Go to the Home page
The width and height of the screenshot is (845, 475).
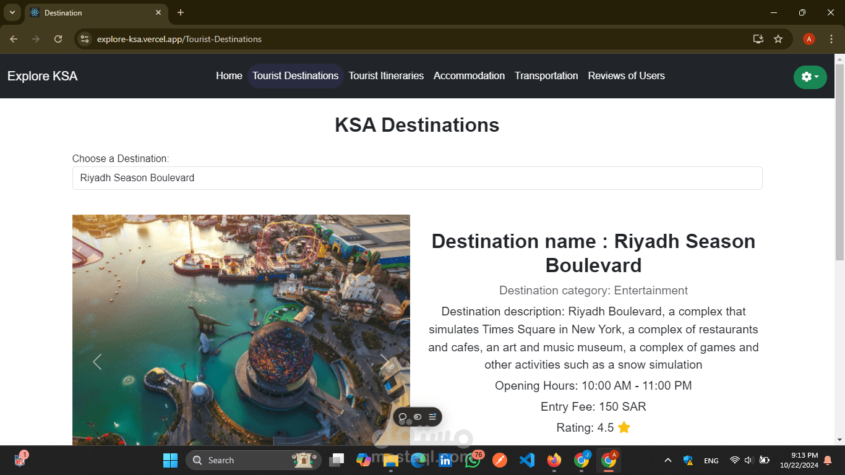[229, 75]
